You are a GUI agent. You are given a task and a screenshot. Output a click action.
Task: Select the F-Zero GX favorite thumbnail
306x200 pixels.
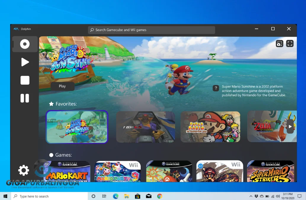[145, 126]
